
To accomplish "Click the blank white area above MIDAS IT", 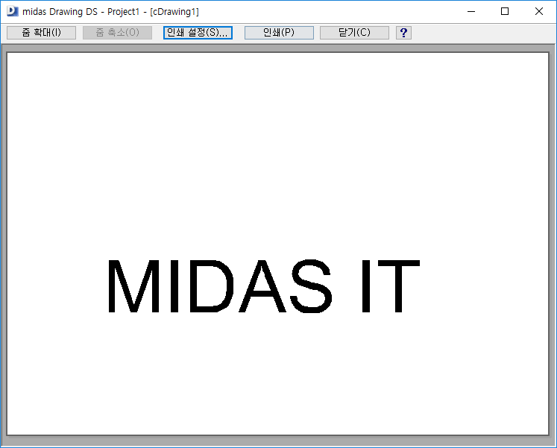I will [277, 149].
